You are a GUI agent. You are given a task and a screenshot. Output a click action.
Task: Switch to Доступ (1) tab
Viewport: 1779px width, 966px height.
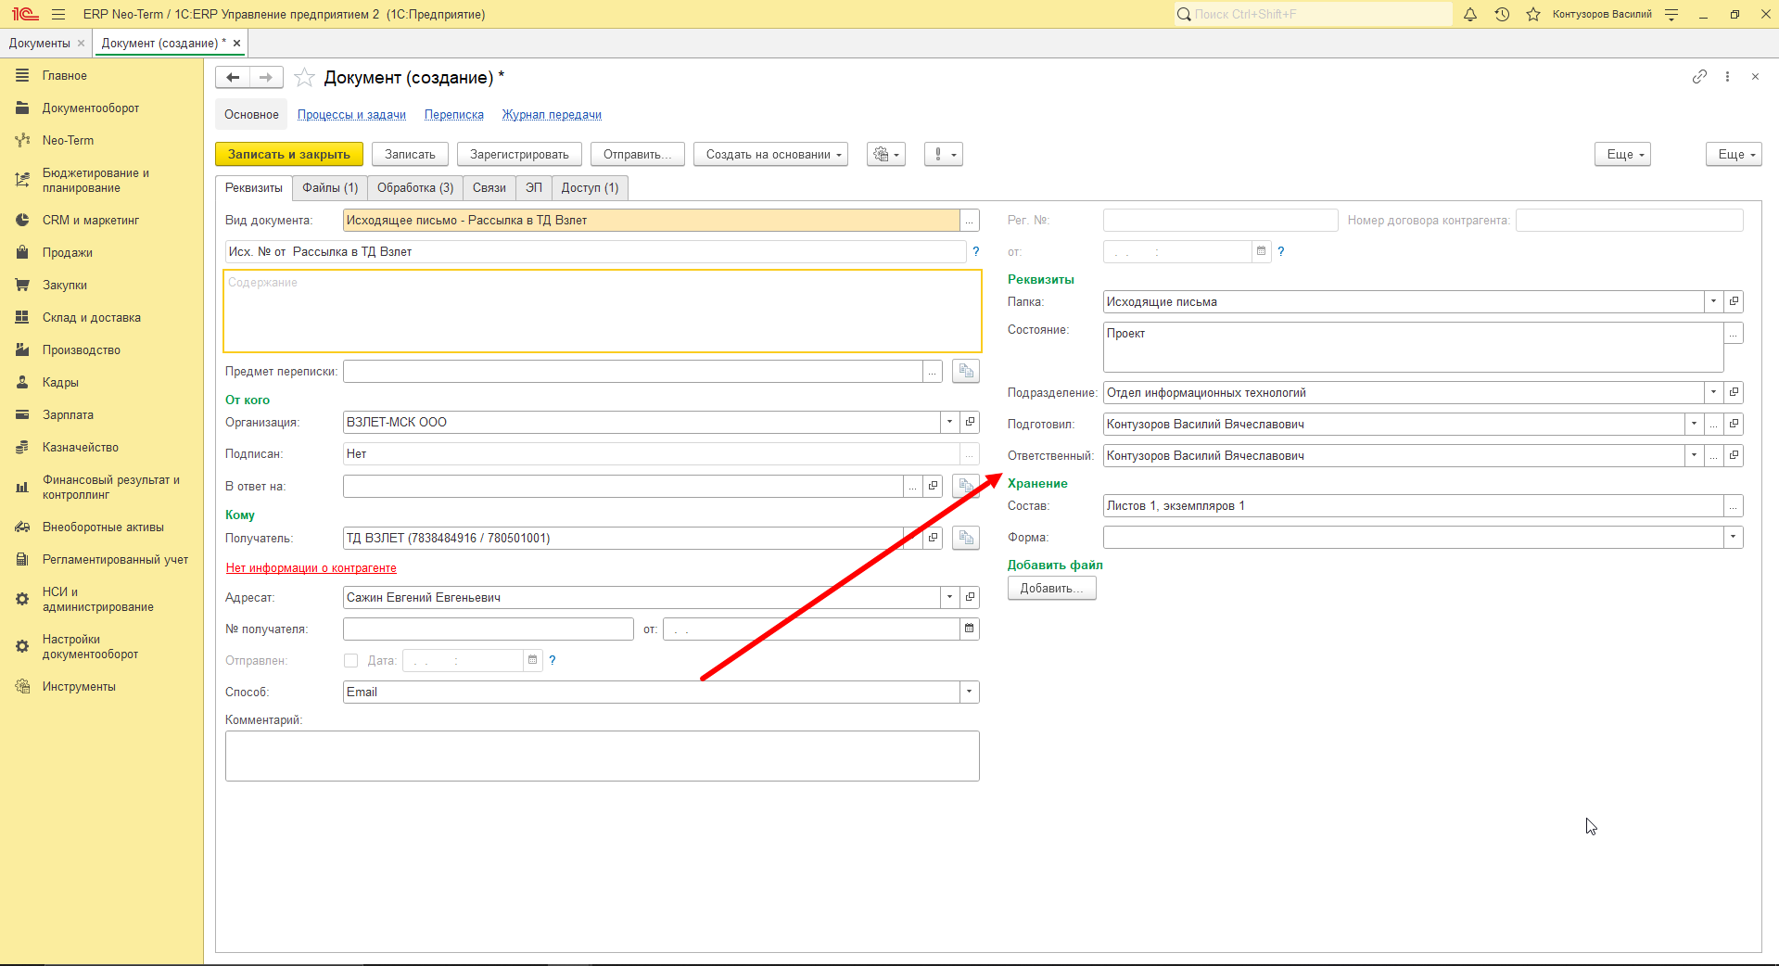coord(590,188)
